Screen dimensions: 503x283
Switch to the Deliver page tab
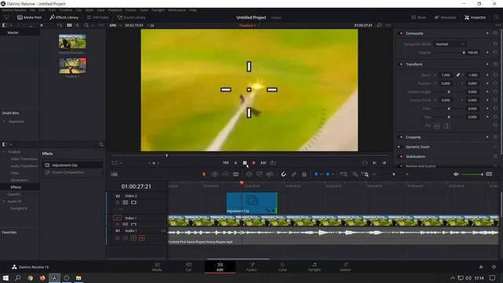coord(346,267)
